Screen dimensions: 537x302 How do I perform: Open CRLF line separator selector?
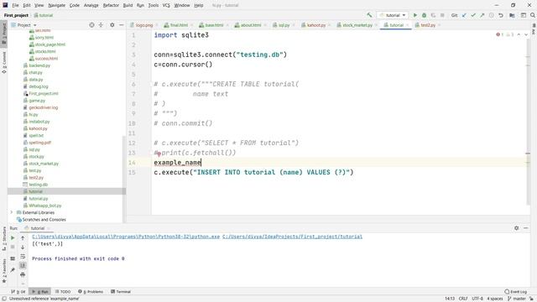click(463, 299)
